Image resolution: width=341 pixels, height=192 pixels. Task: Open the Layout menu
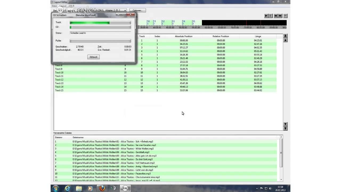click(63, 6)
